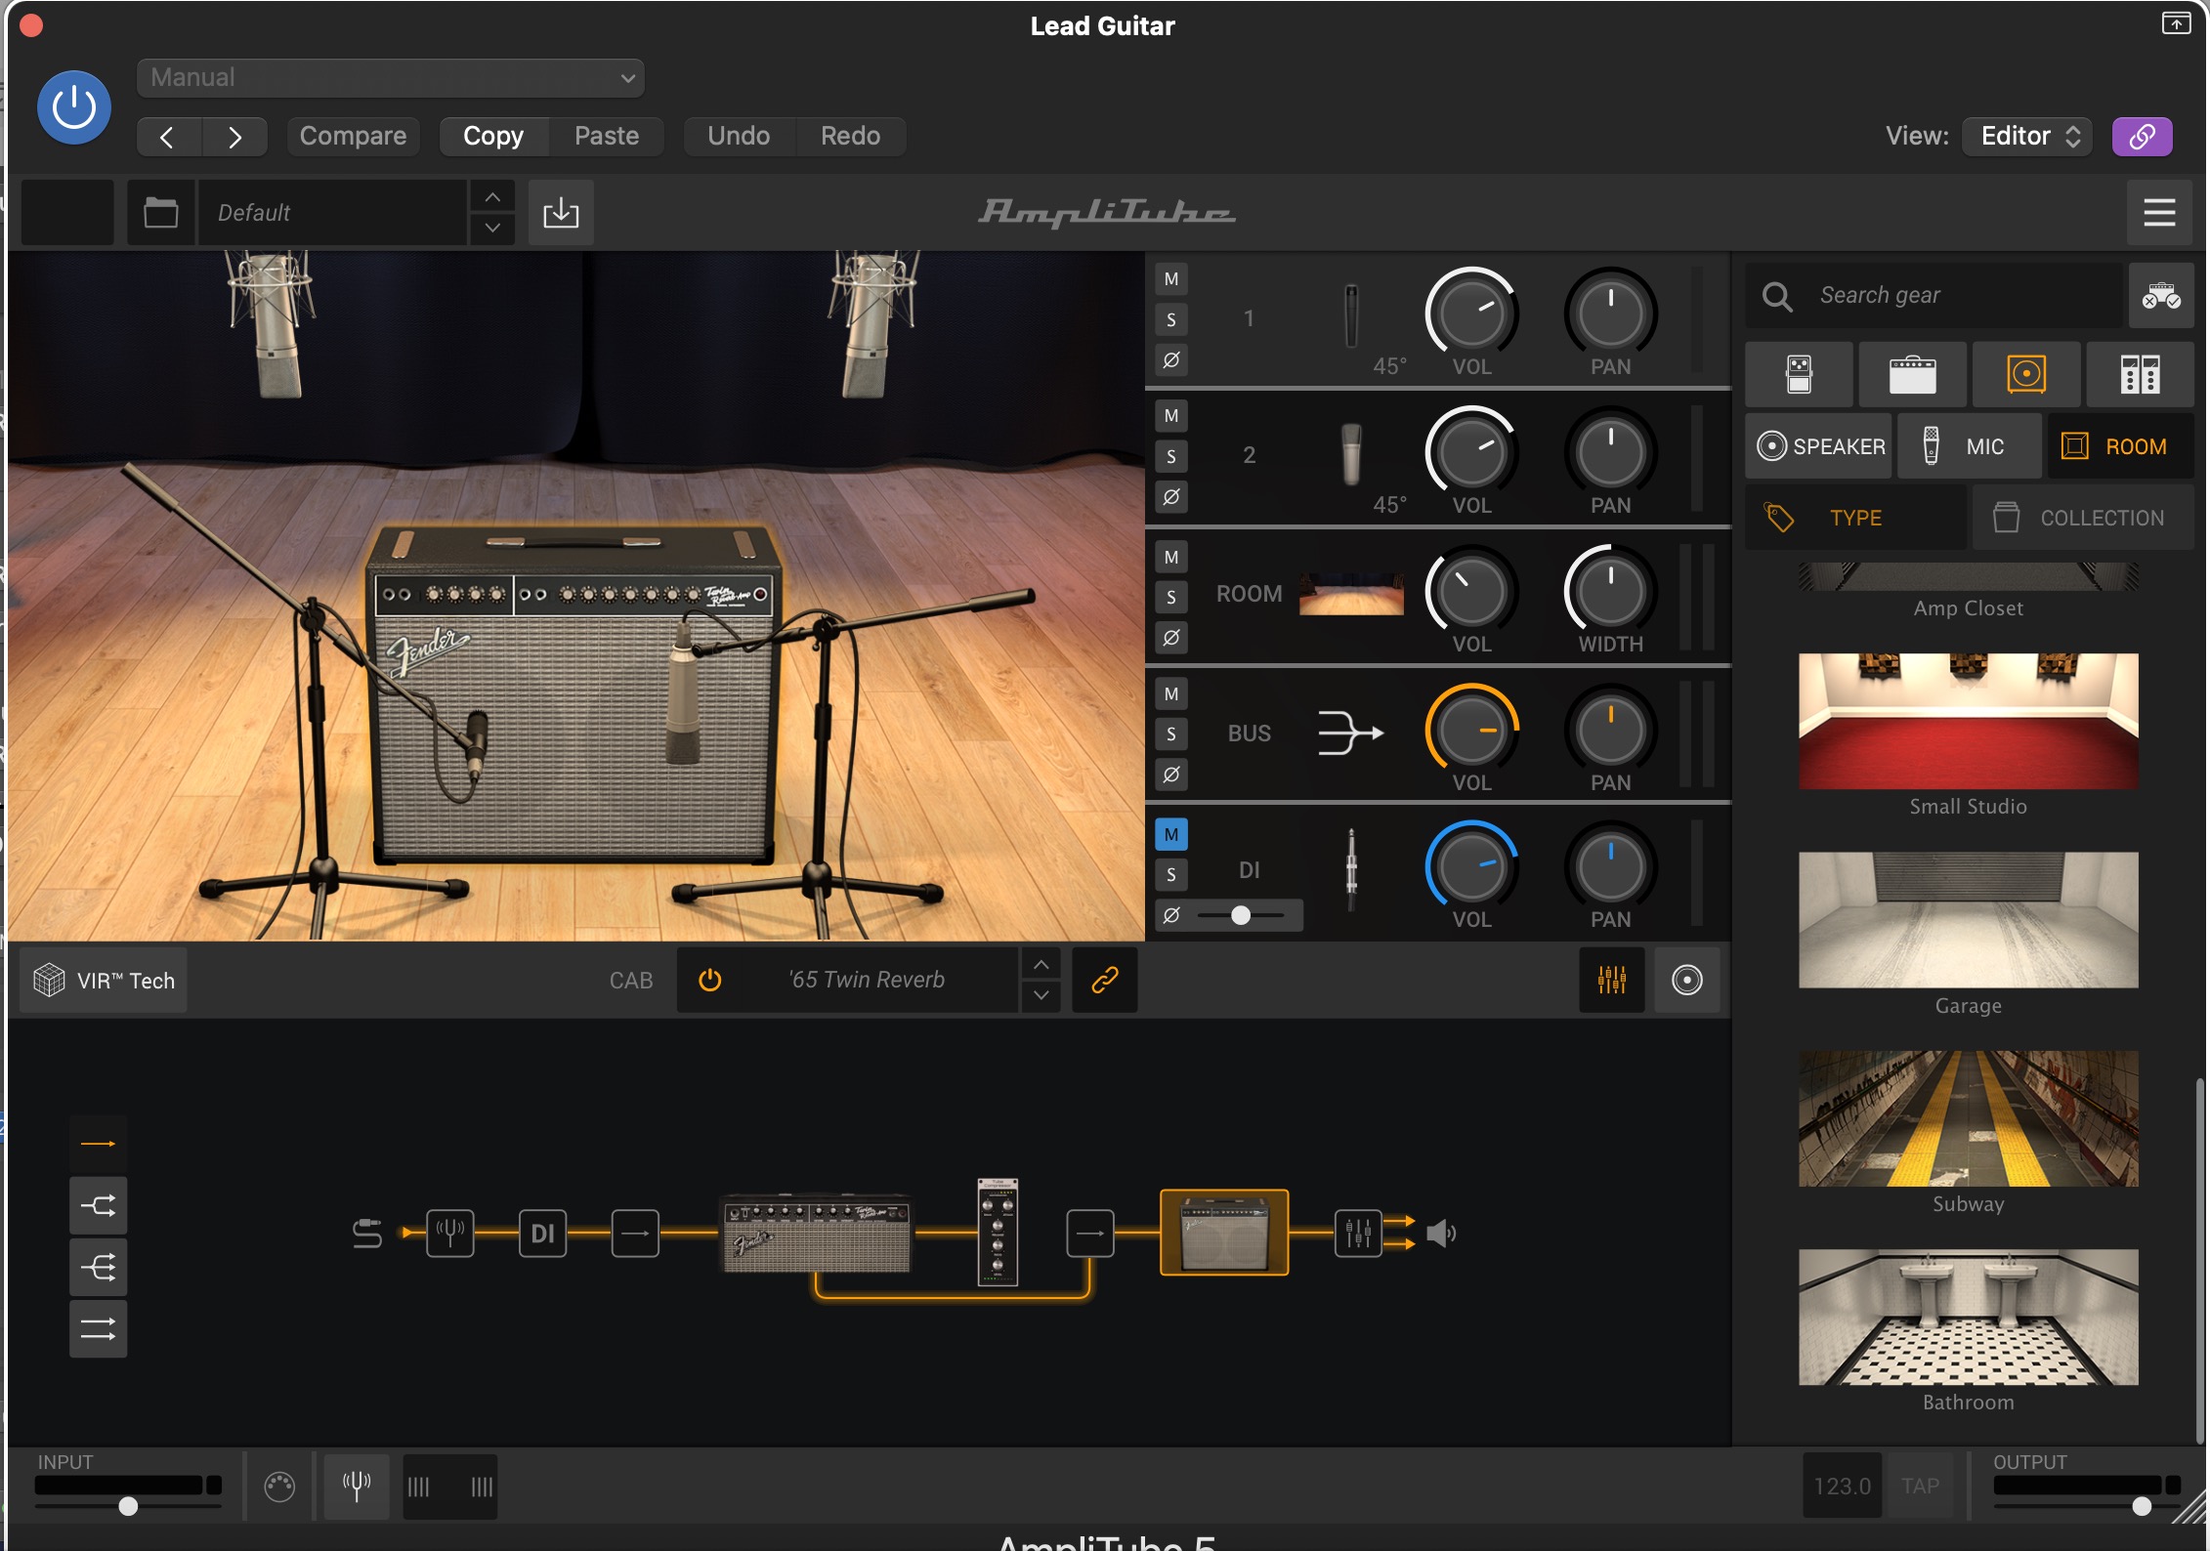This screenshot has width=2210, height=1551.
Task: Show the cab mixer view icon
Action: pos(1612,980)
